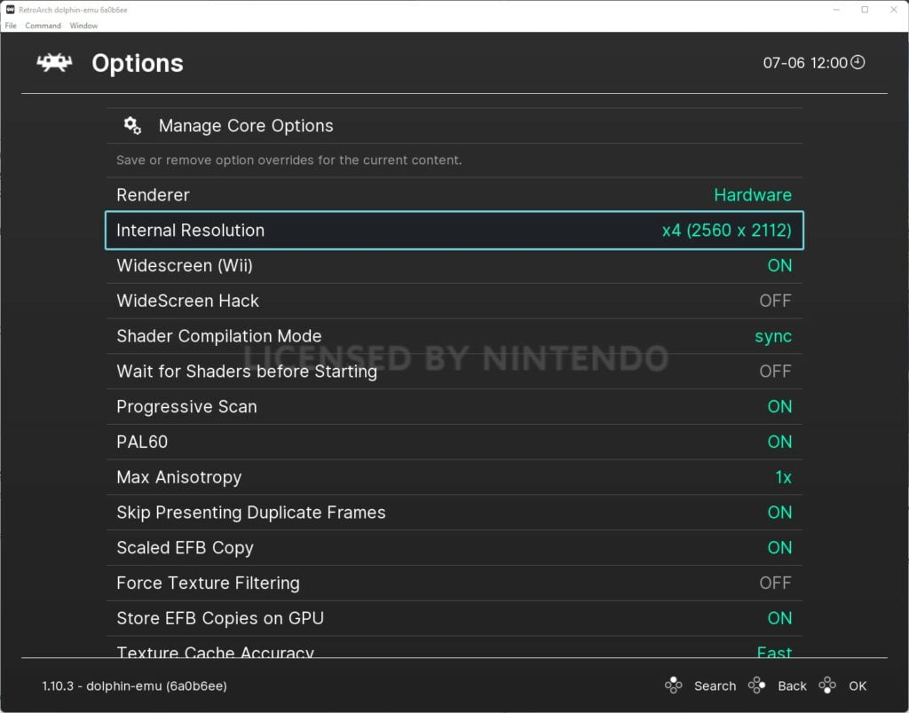The height and width of the screenshot is (713, 909).
Task: Select the Shader Compilation Mode label
Action: click(219, 336)
